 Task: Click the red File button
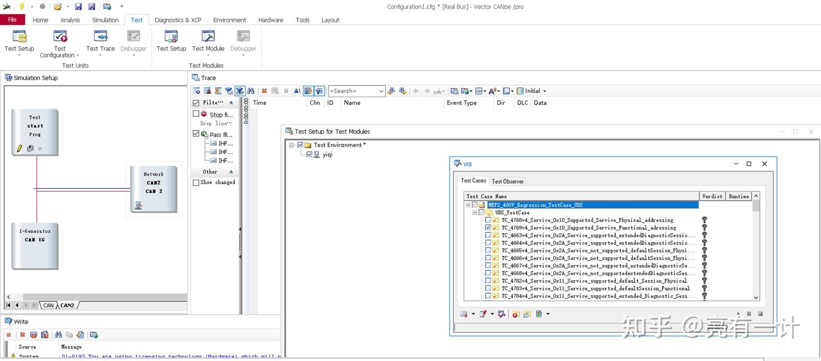(12, 20)
